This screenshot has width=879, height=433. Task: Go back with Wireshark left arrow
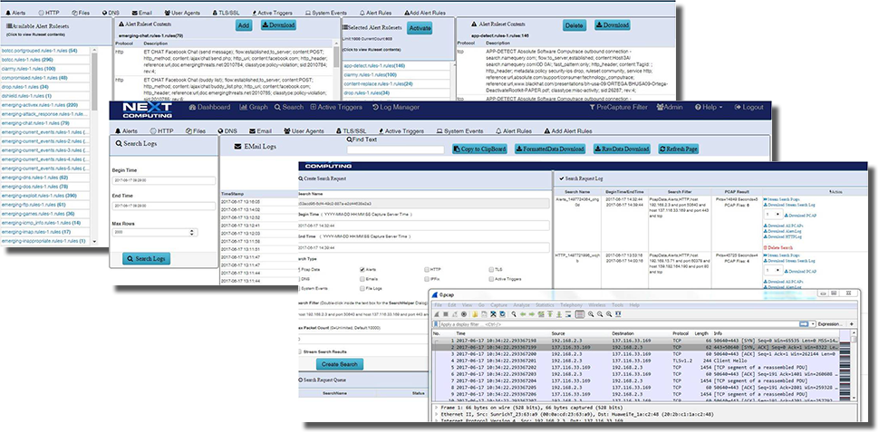(523, 313)
